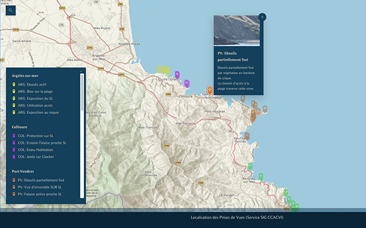
Task: Click the green marker above Banyuls-sur-Mer
Action: [x=250, y=166]
